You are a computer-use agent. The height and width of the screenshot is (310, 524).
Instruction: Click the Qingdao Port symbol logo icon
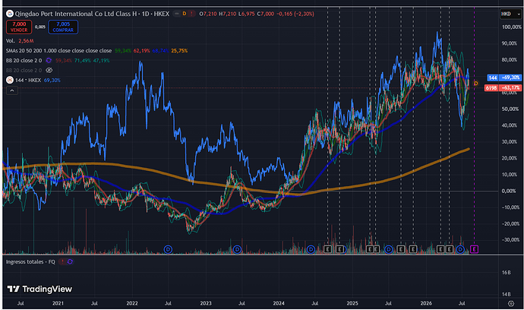(10, 14)
